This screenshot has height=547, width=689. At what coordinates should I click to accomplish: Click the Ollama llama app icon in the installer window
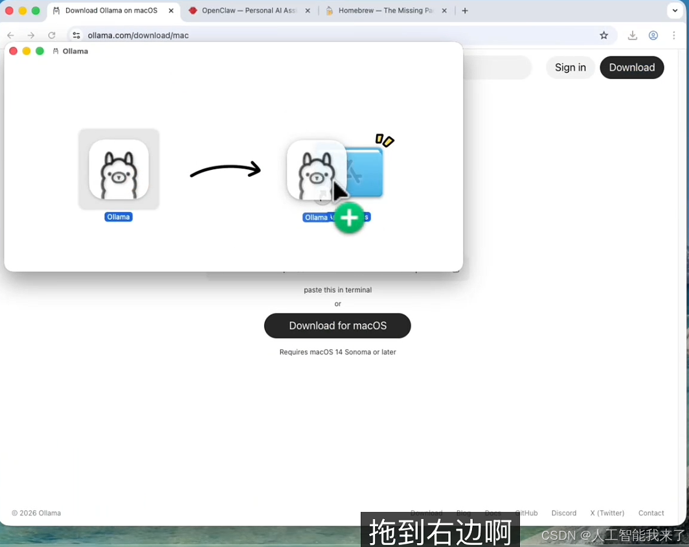[x=119, y=169]
